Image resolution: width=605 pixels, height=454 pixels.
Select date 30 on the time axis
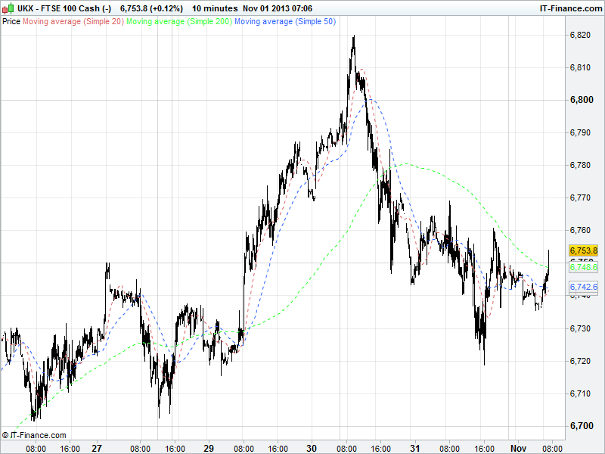click(312, 448)
